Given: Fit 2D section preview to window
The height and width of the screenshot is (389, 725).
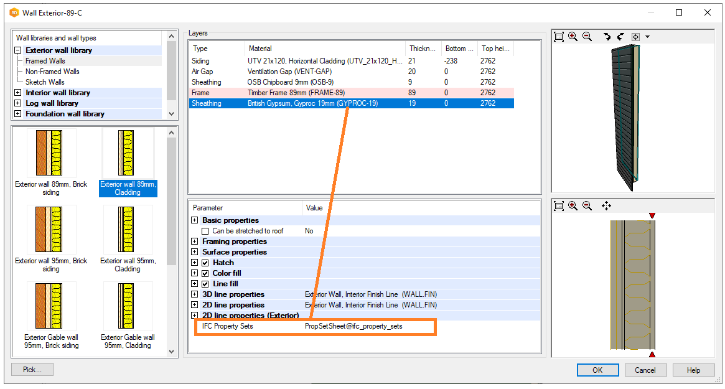Looking at the screenshot, I should point(559,206).
